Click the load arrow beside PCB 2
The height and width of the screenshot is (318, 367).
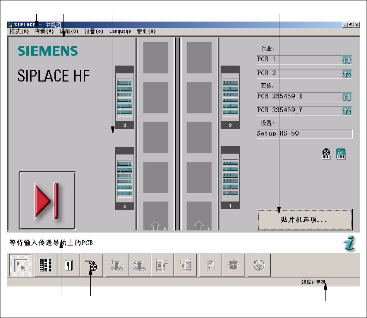tap(347, 74)
